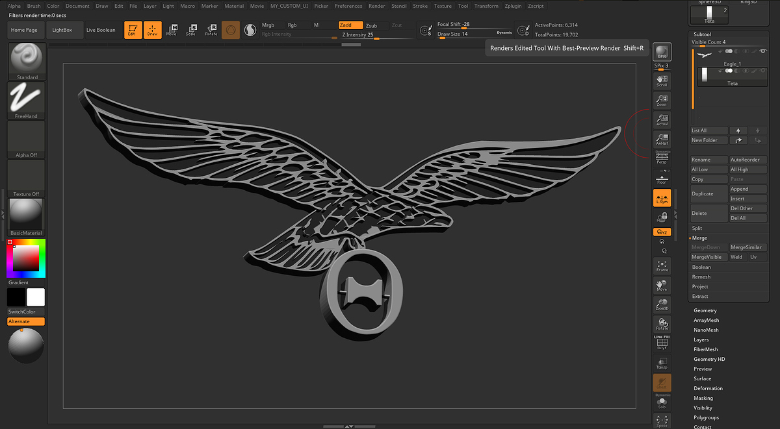Click the brush size S circle icon
780x429 pixels.
(x=425, y=31)
